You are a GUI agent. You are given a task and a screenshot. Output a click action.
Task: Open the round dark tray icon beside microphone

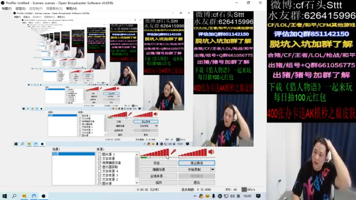tap(220, 196)
